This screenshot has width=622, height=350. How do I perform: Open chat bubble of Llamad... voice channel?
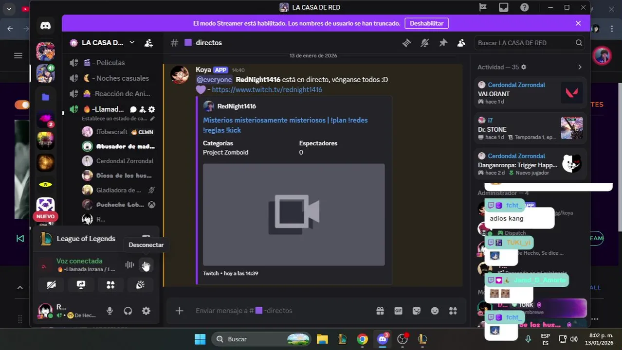tap(133, 109)
